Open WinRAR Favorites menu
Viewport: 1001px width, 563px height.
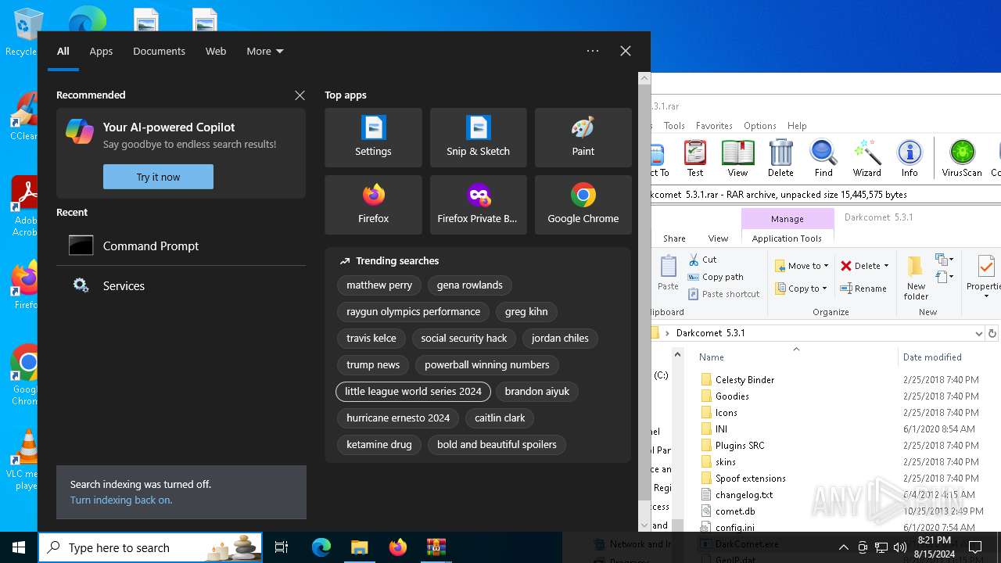[714, 125]
